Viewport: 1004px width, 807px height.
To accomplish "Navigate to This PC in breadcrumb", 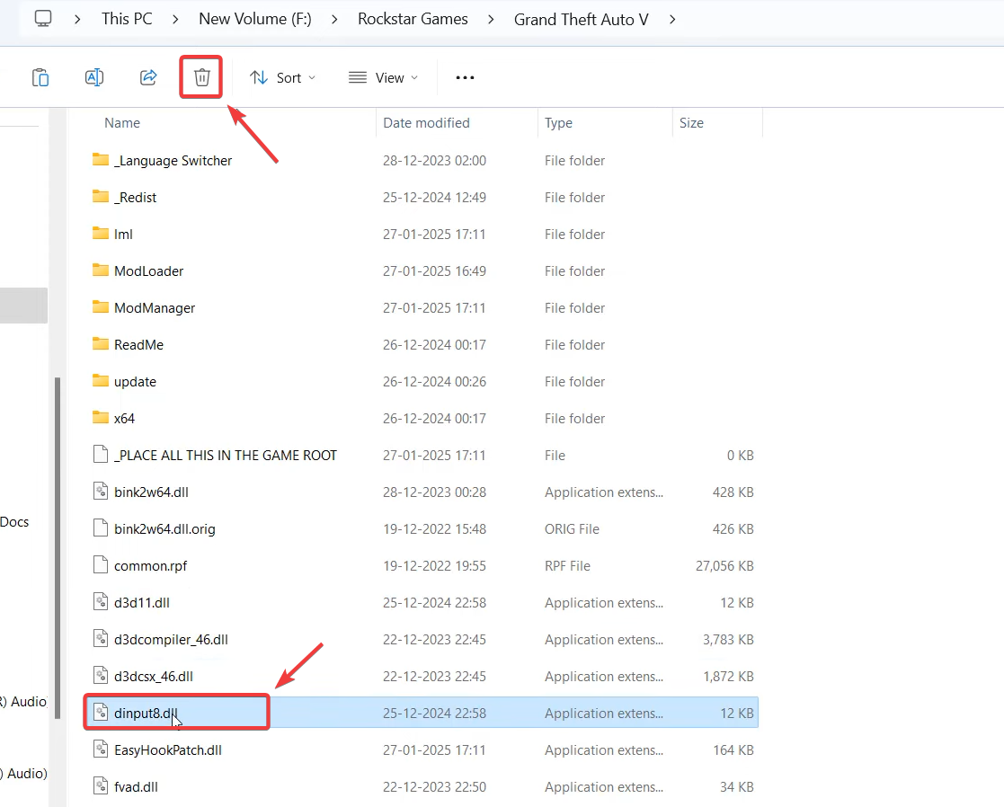I will [x=127, y=19].
